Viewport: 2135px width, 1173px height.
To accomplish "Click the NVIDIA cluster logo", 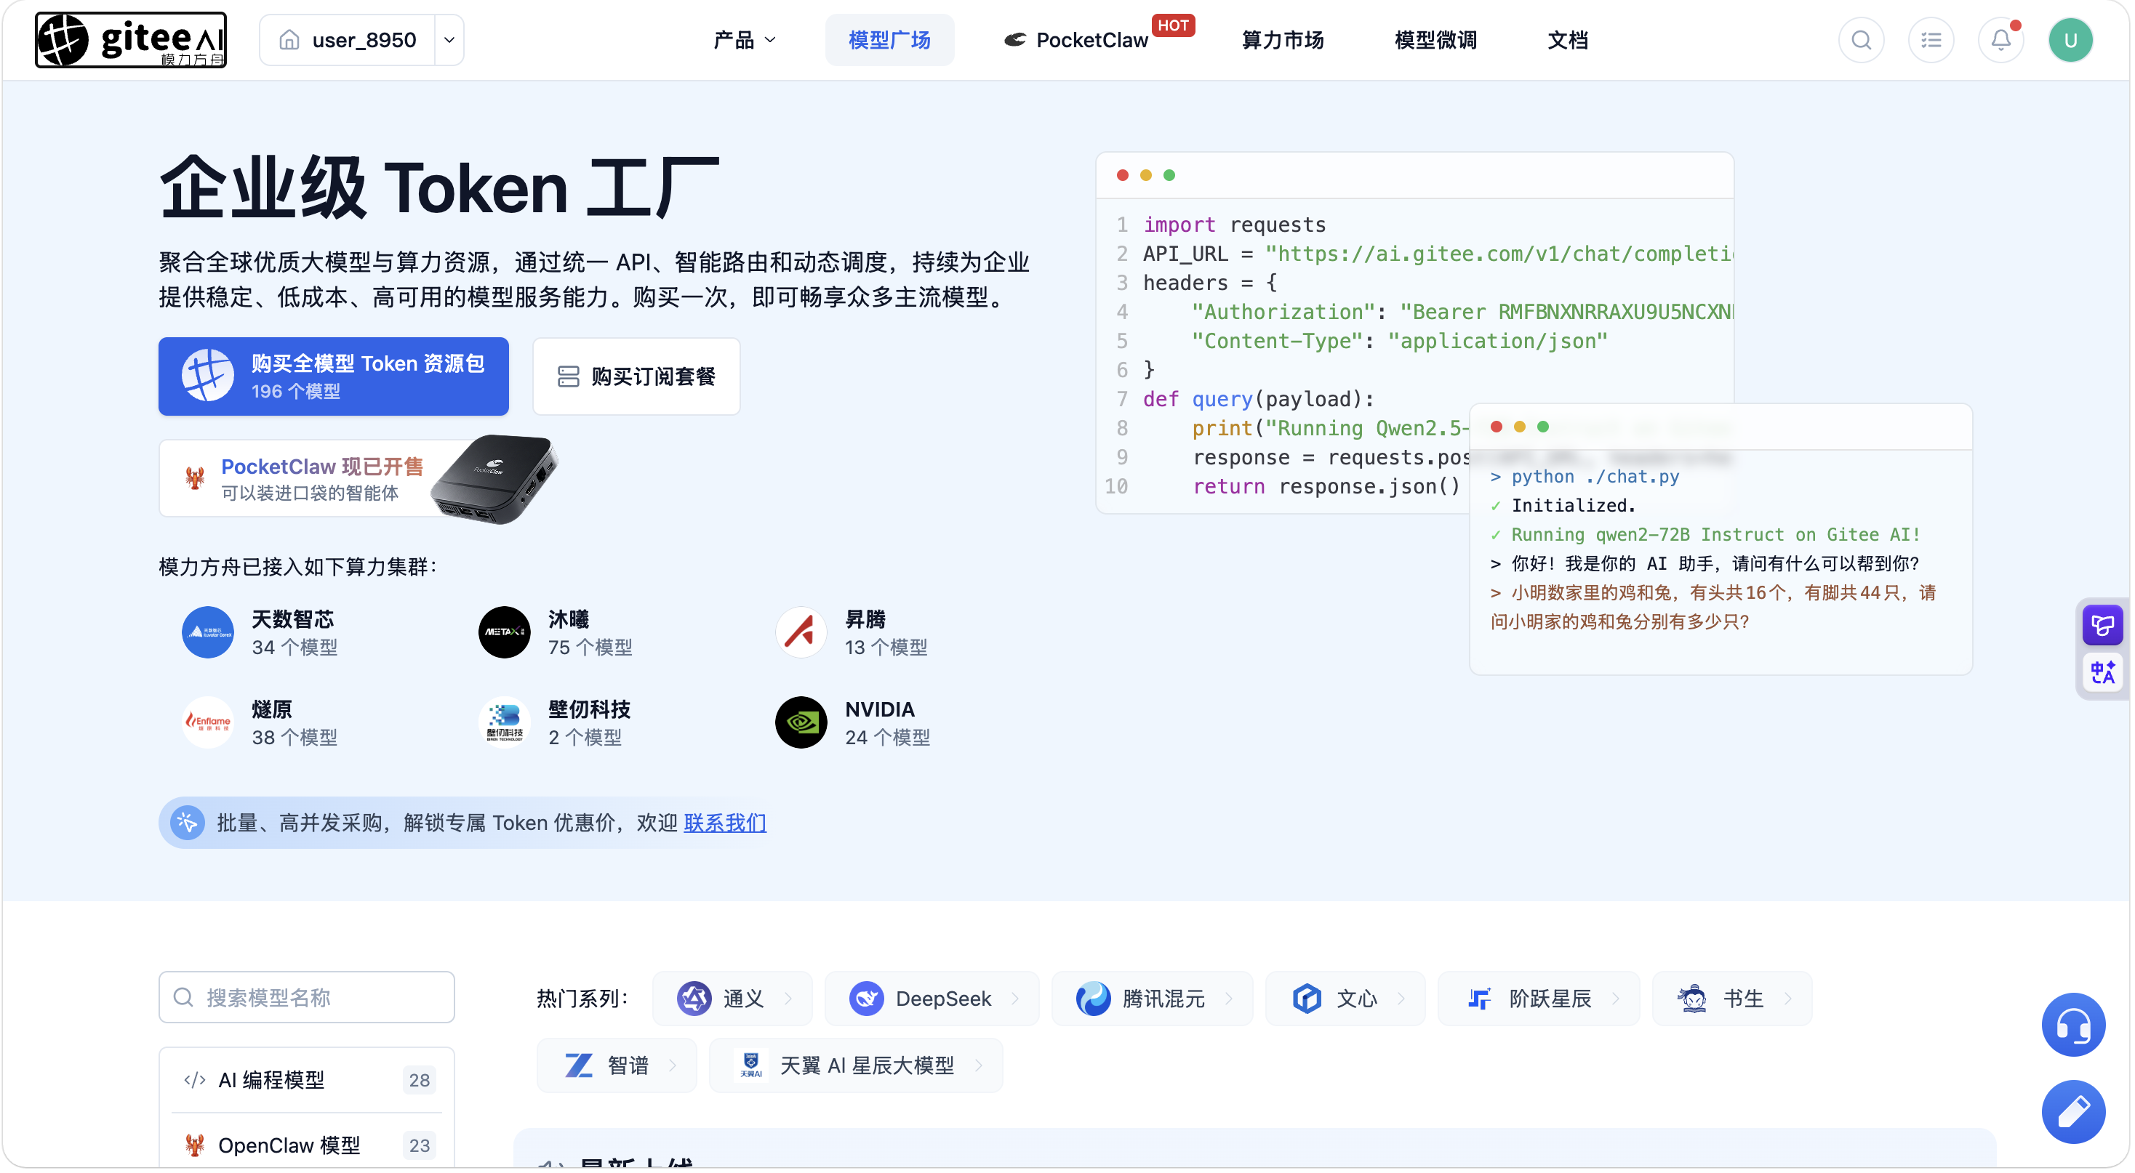I will click(801, 722).
